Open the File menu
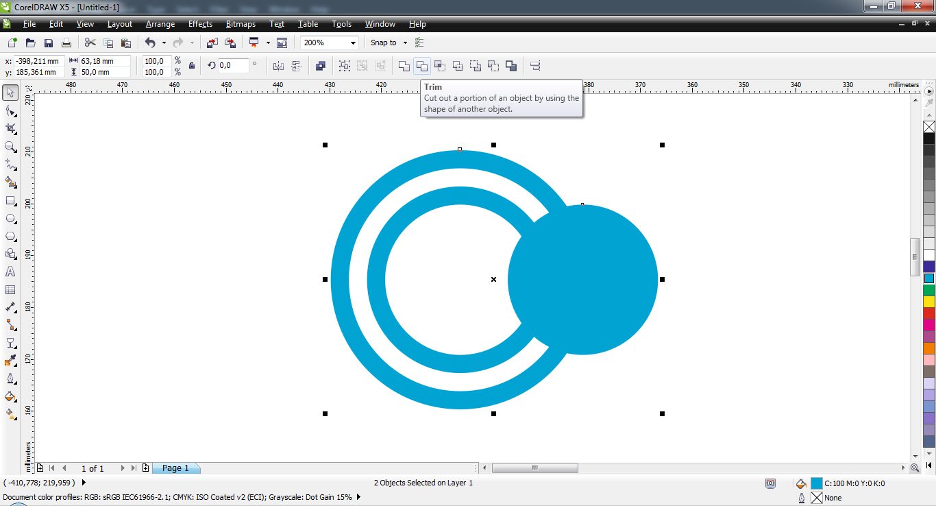 click(29, 24)
